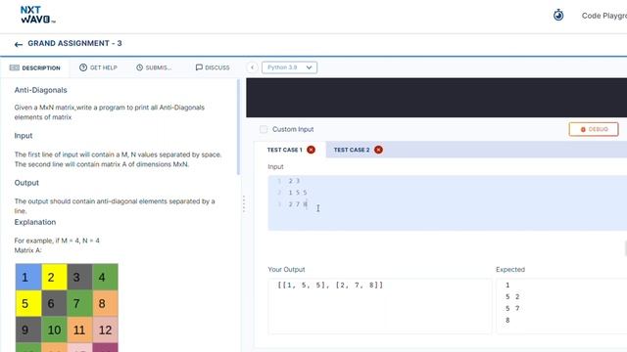Click the blue matrix cell containing 1
627x352 pixels.
[x=28, y=277]
